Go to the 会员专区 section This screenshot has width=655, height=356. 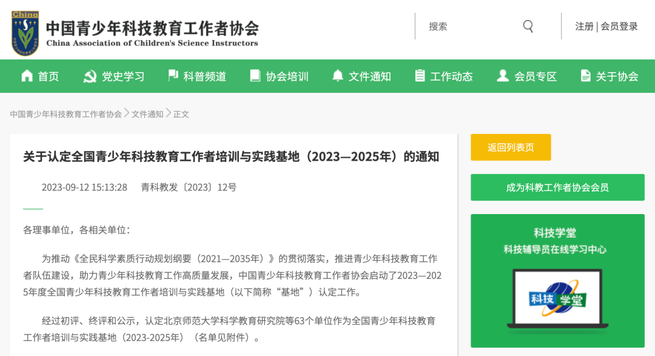pos(536,76)
